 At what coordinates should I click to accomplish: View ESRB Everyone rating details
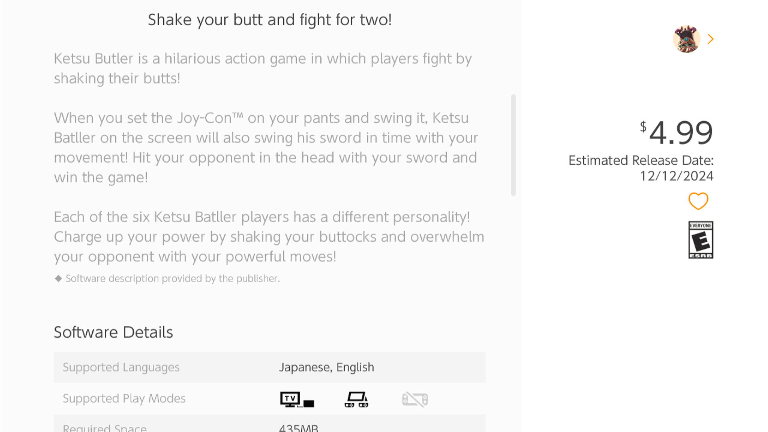click(700, 240)
